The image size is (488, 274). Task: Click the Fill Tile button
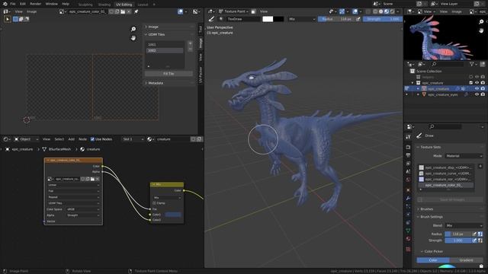tap(169, 74)
